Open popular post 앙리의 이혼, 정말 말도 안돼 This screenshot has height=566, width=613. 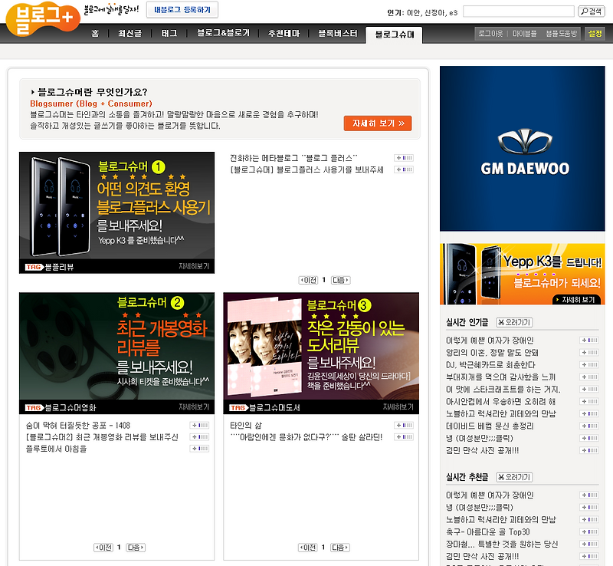click(492, 353)
